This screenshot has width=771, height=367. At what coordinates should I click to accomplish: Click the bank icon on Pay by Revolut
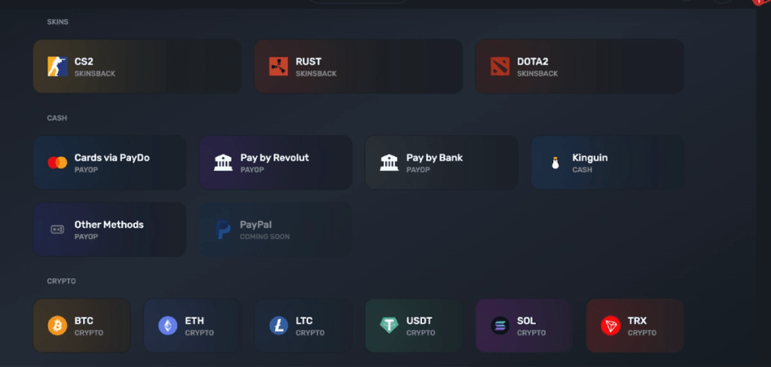223,163
